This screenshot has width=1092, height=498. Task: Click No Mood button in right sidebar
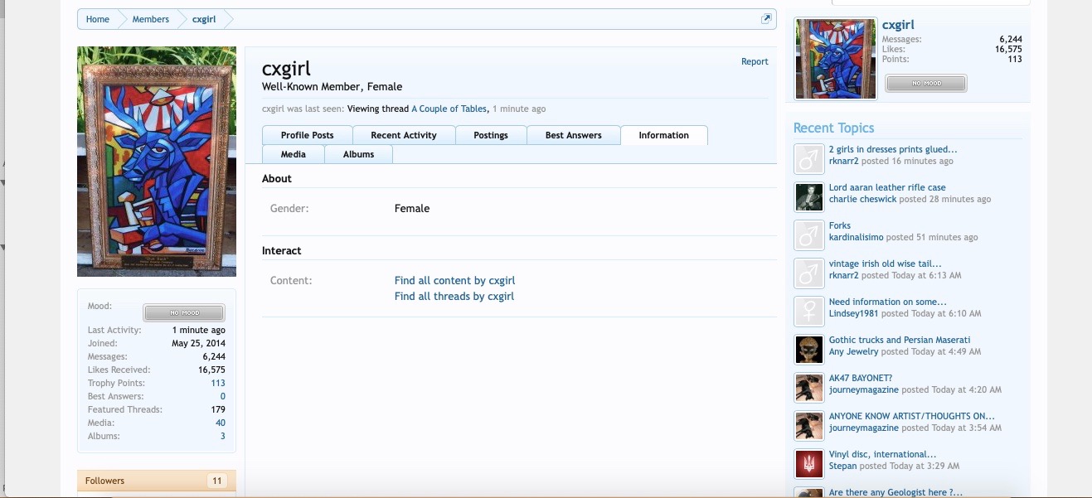926,83
